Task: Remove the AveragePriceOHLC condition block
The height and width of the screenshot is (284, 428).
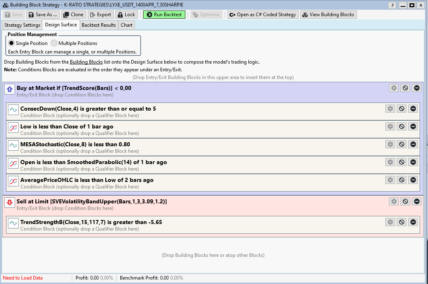Action: [413, 180]
